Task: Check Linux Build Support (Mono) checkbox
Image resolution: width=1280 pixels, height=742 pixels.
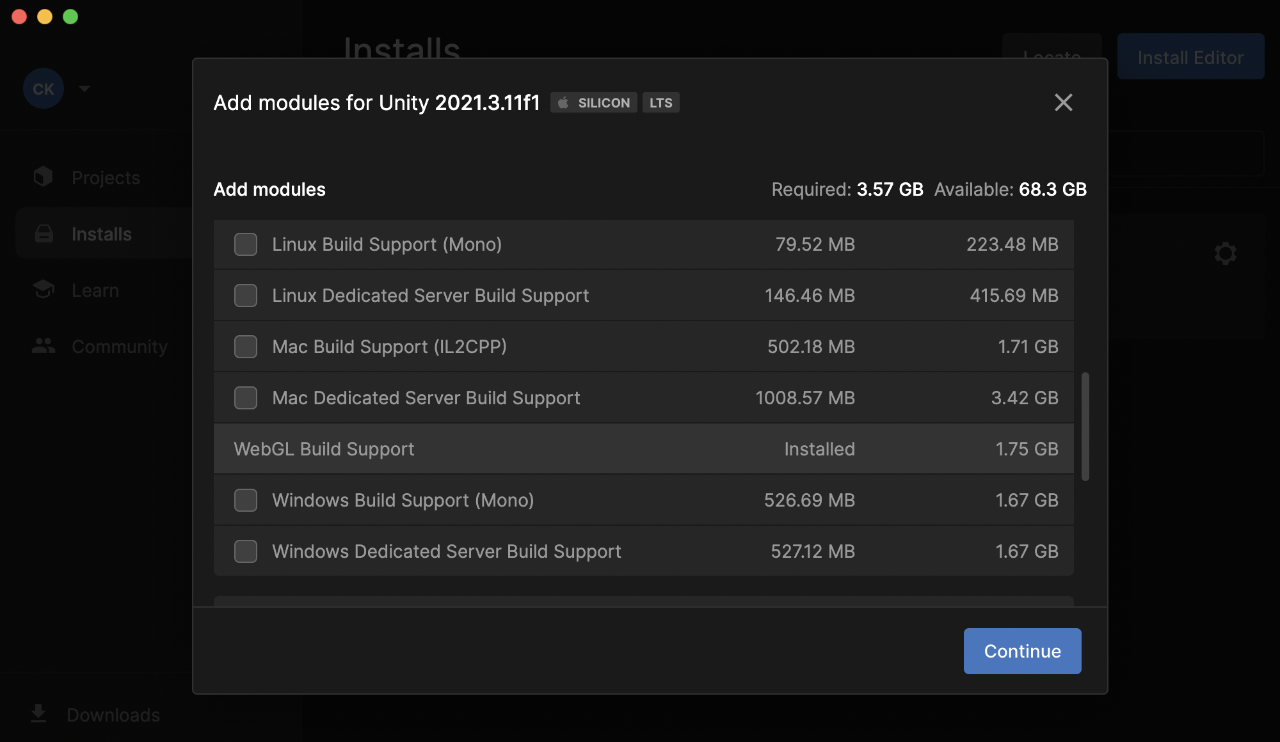Action: [246, 244]
